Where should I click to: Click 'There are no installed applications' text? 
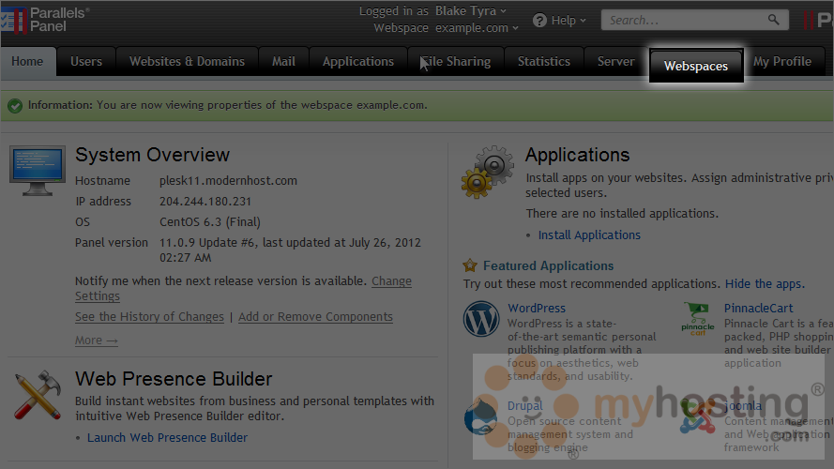point(622,214)
